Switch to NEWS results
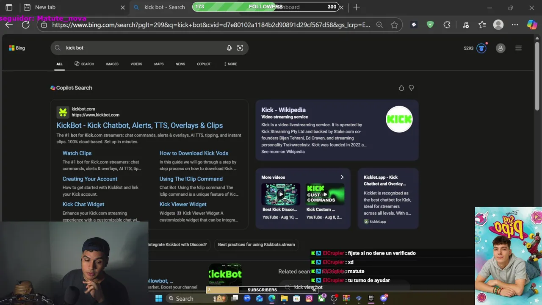 (180, 64)
